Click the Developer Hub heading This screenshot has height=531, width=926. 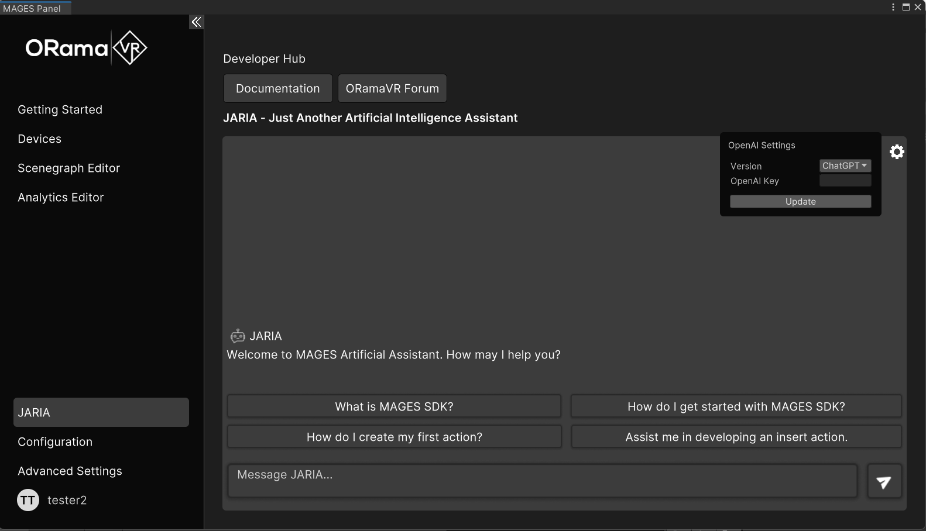coord(265,58)
